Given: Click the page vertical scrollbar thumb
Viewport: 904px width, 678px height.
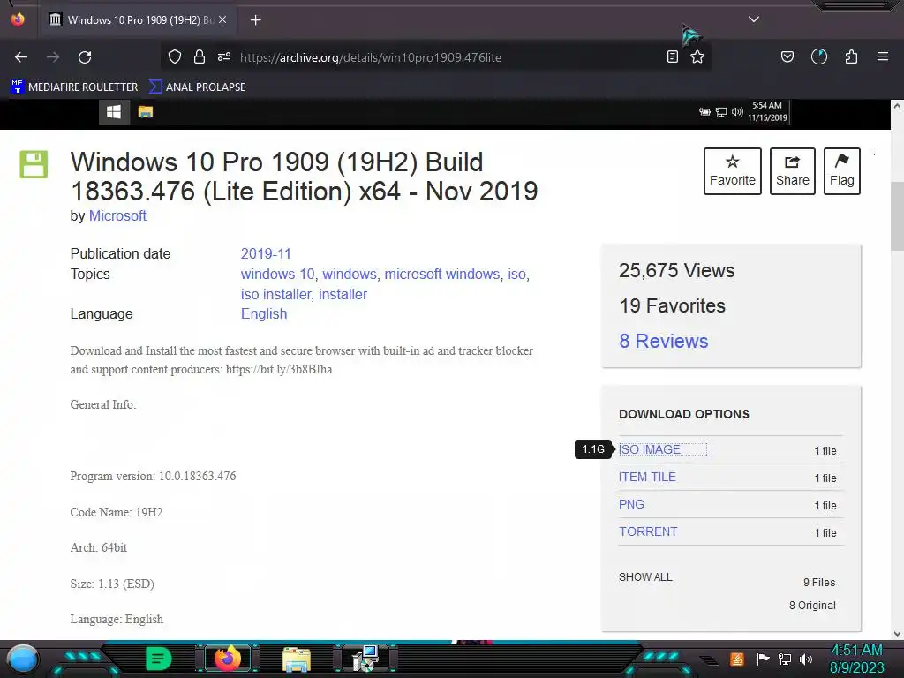Looking at the screenshot, I should pyautogui.click(x=897, y=216).
